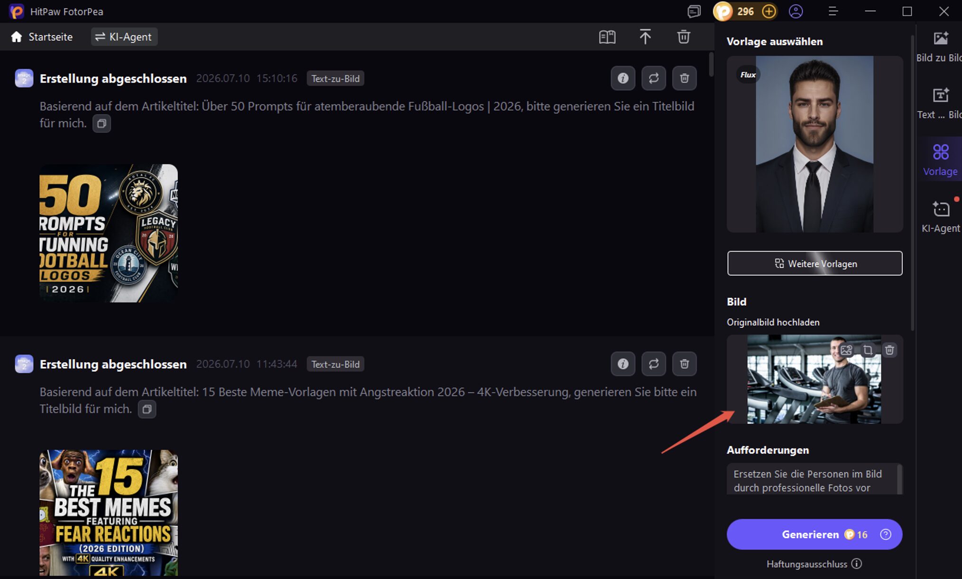962x579 pixels.
Task: Select Vorlage in the right sidebar
Action: coord(940,159)
